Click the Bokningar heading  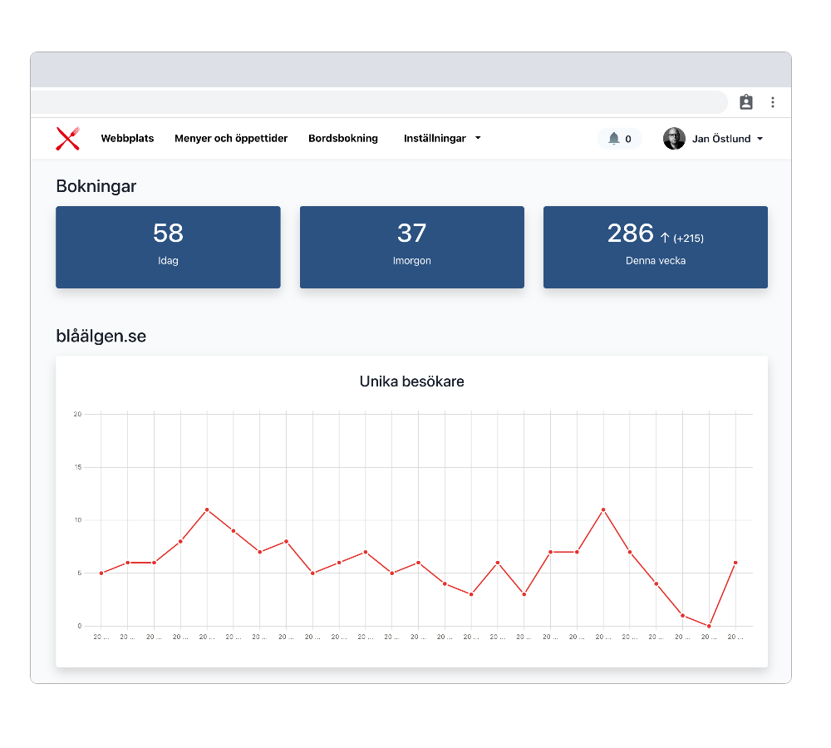[x=96, y=186]
